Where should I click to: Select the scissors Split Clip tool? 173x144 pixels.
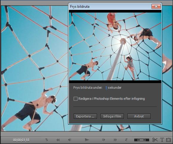pos(155,140)
